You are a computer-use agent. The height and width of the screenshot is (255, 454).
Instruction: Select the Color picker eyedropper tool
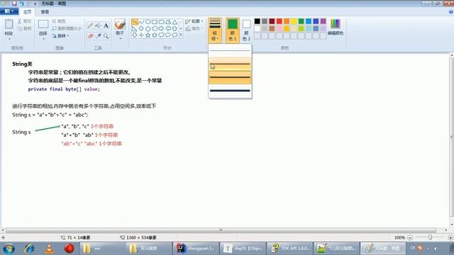pyautogui.click(x=98, y=36)
